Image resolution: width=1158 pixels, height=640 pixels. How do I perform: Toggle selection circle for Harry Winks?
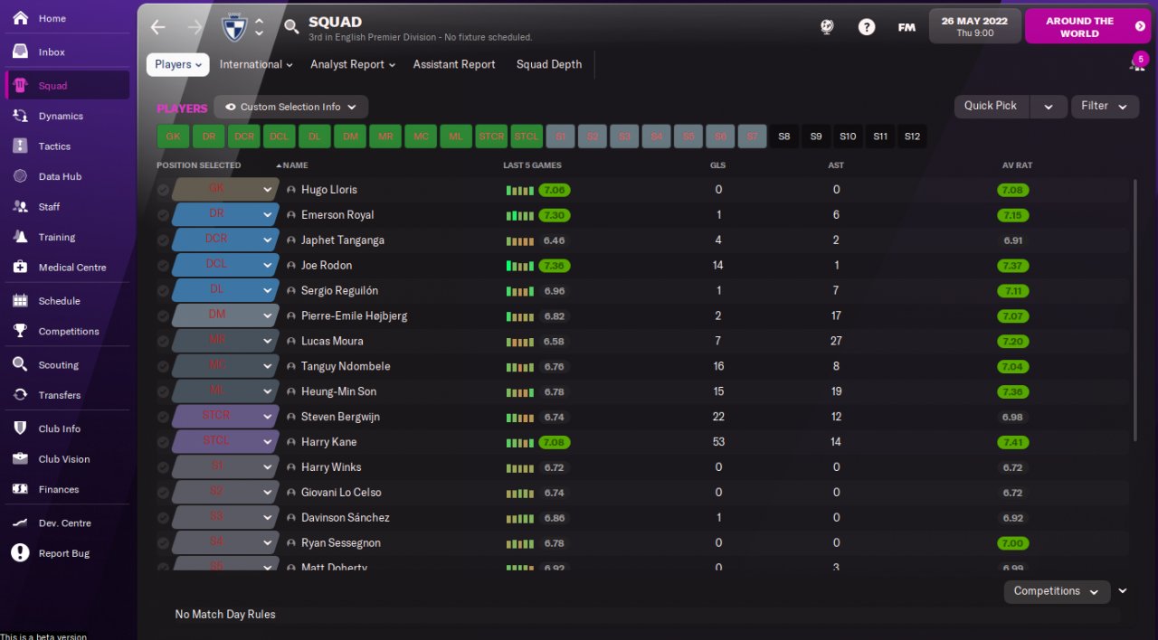(x=163, y=468)
